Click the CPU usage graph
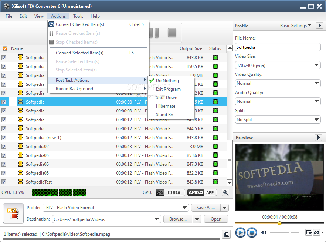Image resolution: width=326 pixels, height=242 pixels. 59,192
